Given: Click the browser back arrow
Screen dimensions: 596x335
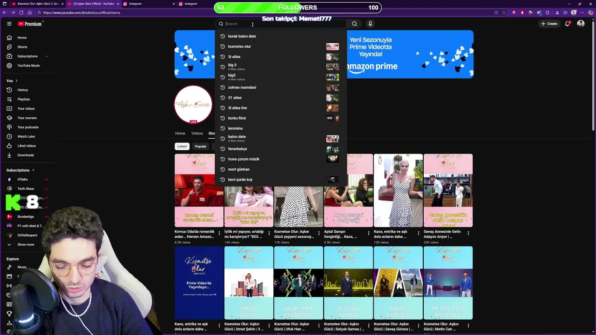Looking at the screenshot, I should coord(5,13).
